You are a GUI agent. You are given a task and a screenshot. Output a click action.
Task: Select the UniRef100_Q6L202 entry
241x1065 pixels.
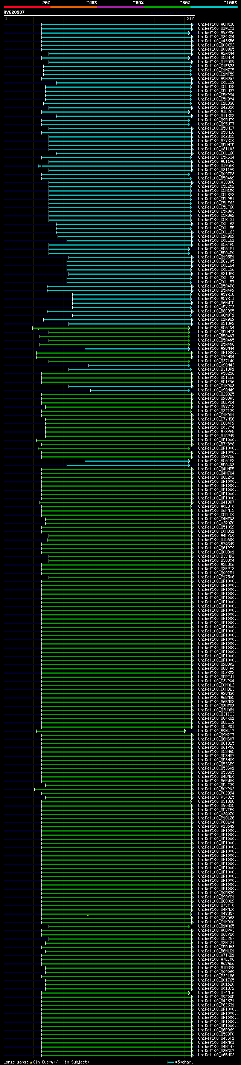(216, 478)
